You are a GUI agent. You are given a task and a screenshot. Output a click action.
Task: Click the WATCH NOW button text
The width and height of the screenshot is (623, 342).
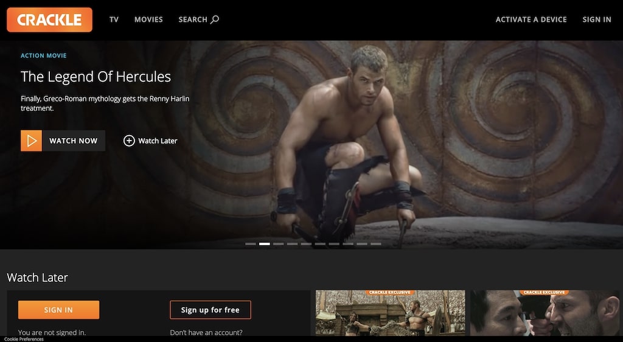pyautogui.click(x=74, y=141)
